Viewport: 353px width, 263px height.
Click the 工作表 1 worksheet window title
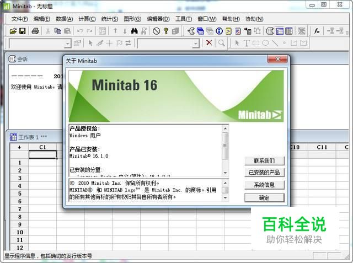tap(33, 137)
